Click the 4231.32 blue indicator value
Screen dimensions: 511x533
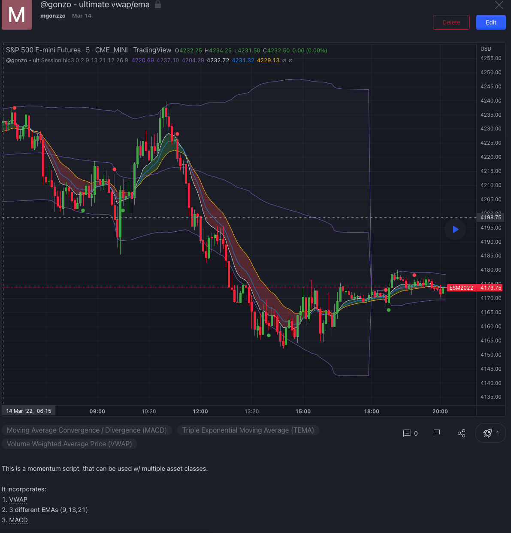(x=243, y=61)
